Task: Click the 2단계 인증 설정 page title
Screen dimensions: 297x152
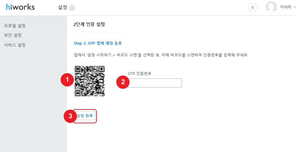Action: 89,24
